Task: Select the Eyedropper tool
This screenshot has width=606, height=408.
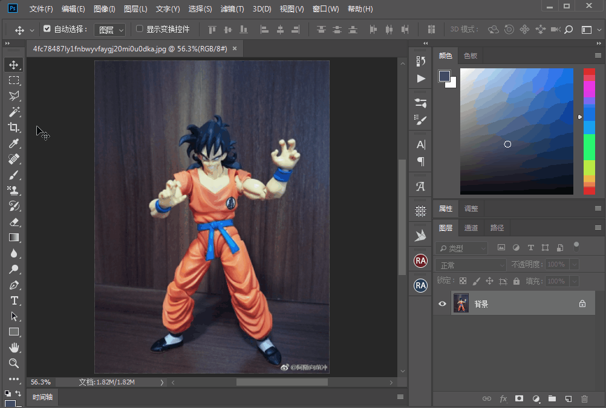Action: click(x=14, y=143)
